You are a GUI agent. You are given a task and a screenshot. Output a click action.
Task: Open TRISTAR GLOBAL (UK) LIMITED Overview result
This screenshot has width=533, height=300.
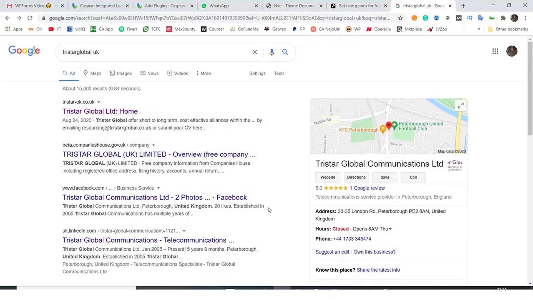coord(159,154)
